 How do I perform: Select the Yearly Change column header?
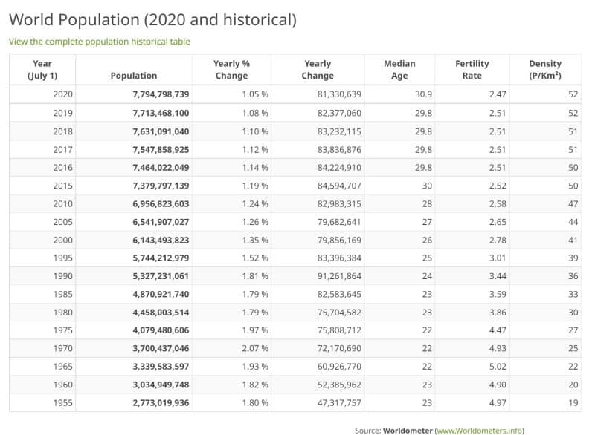318,69
